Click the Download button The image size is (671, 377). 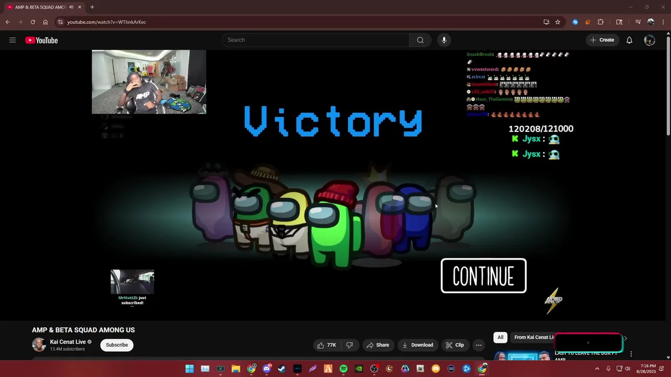pos(417,345)
